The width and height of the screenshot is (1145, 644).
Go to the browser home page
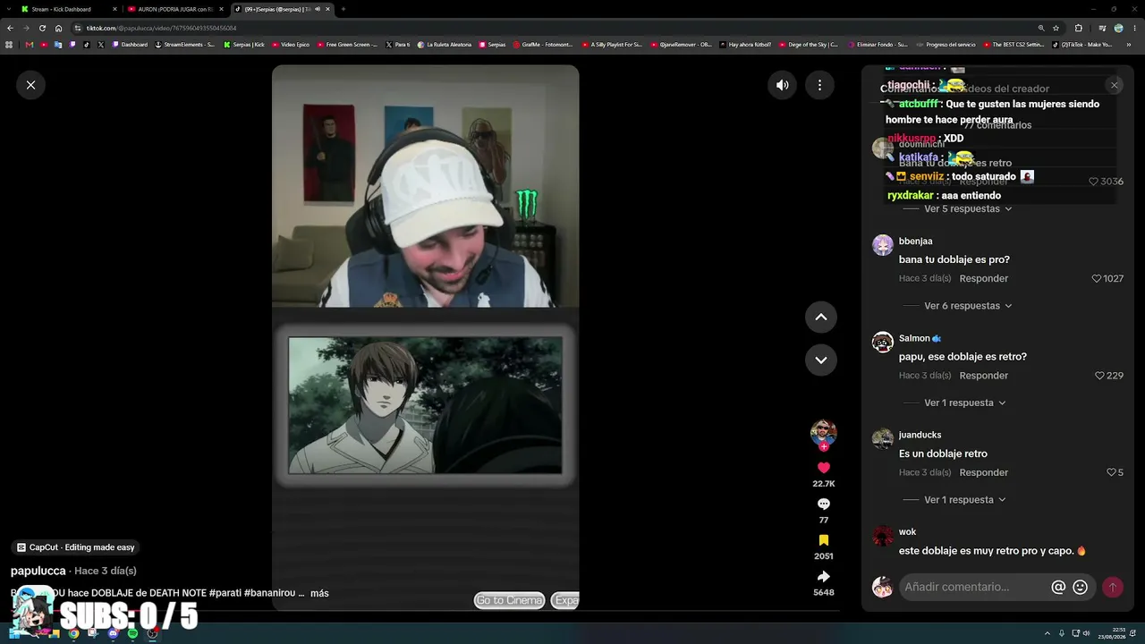[x=58, y=28]
